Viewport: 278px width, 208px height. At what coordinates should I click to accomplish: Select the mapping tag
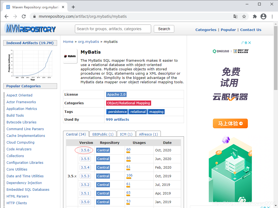(156, 112)
